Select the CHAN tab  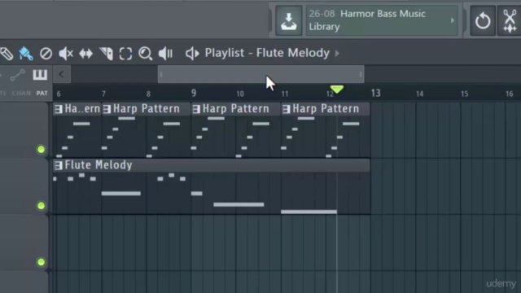(21, 94)
